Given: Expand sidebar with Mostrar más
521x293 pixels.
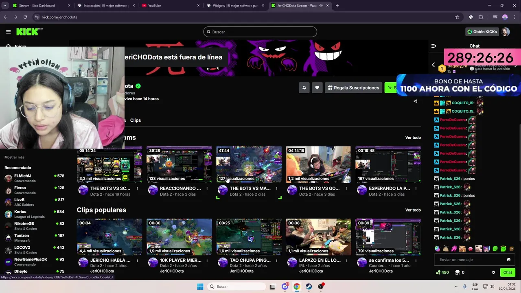Looking at the screenshot, I should (14, 157).
